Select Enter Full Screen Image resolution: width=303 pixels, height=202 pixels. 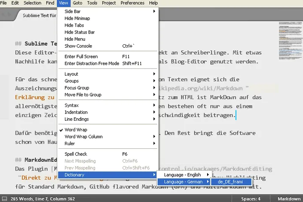pyautogui.click(x=108, y=57)
